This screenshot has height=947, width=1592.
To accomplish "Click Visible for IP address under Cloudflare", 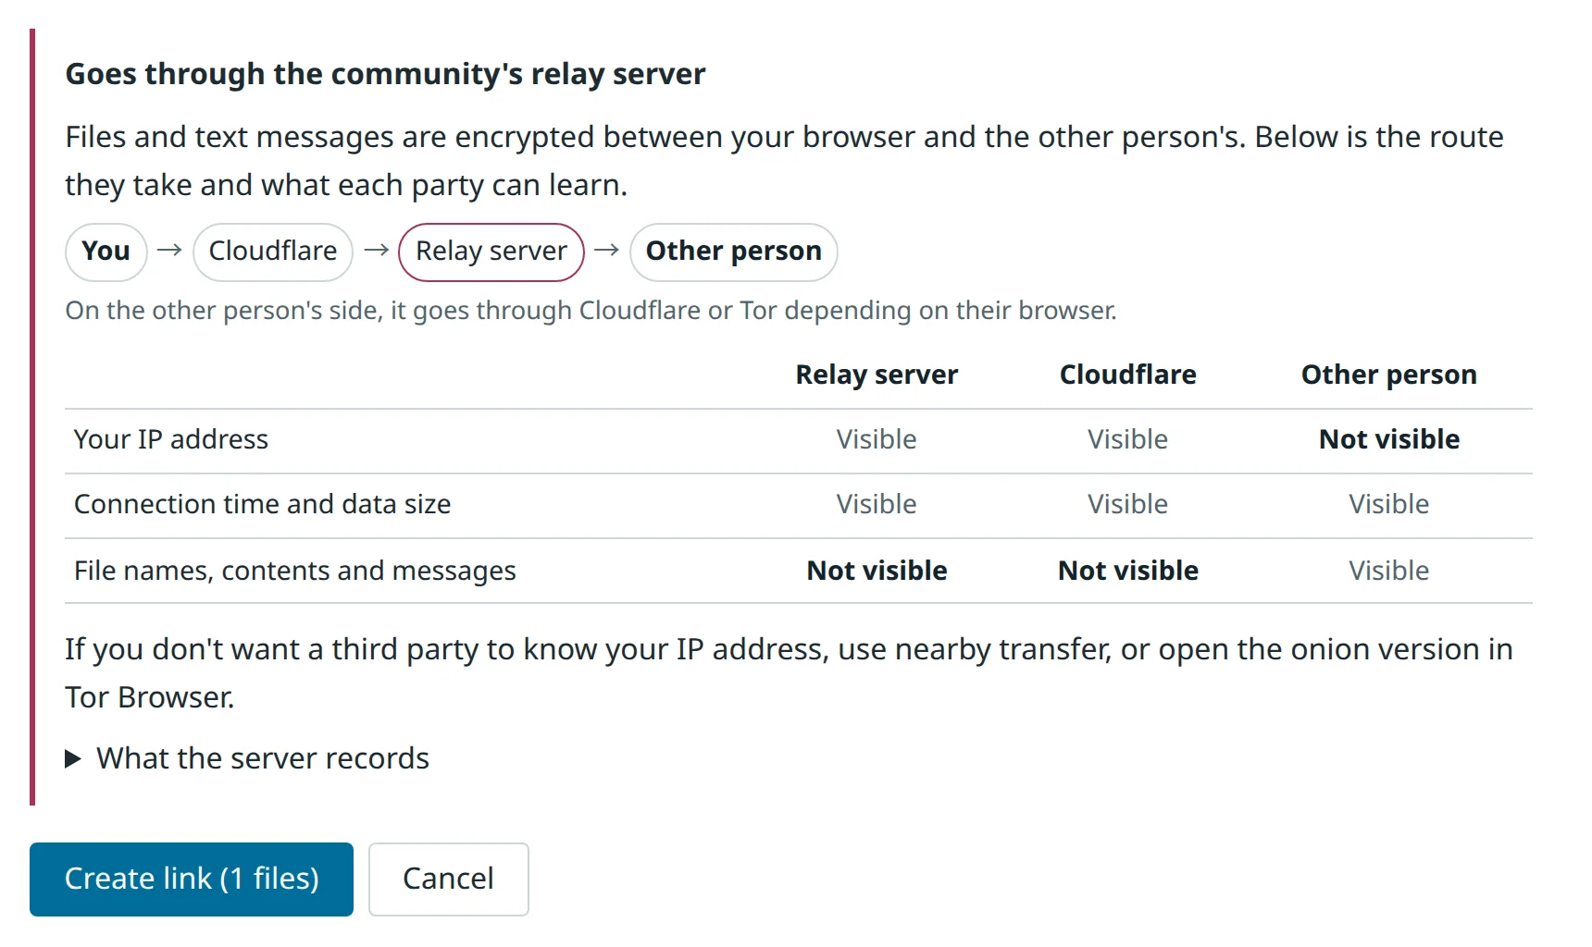I will click(1128, 439).
